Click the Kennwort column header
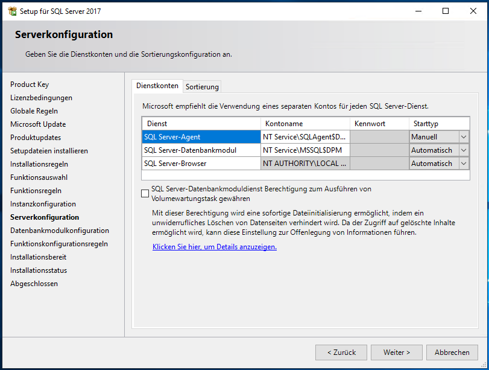The width and height of the screenshot is (489, 370). [379, 124]
